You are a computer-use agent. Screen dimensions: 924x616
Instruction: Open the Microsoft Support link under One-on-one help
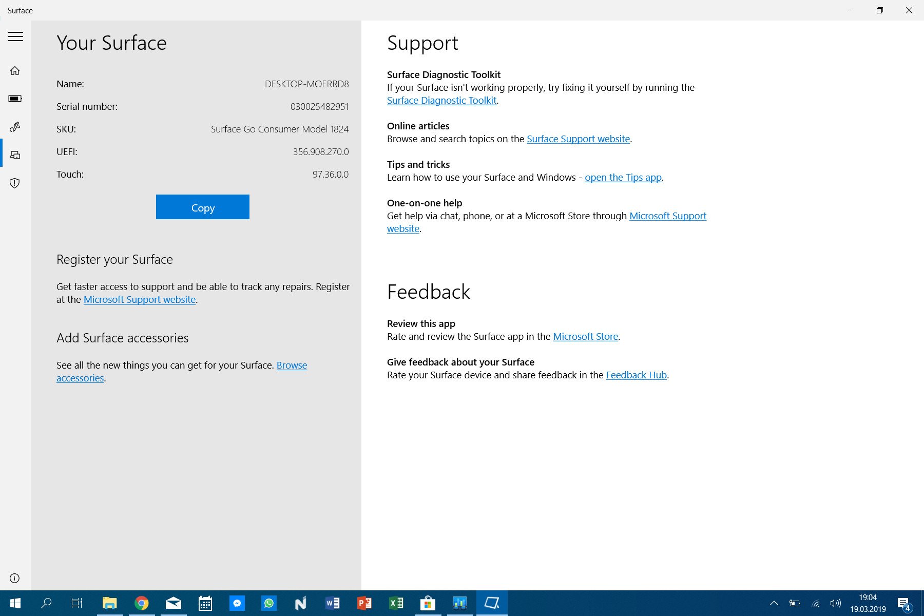(668, 216)
